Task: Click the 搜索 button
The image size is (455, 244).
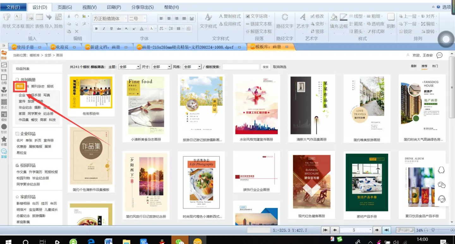Action: pos(265,67)
